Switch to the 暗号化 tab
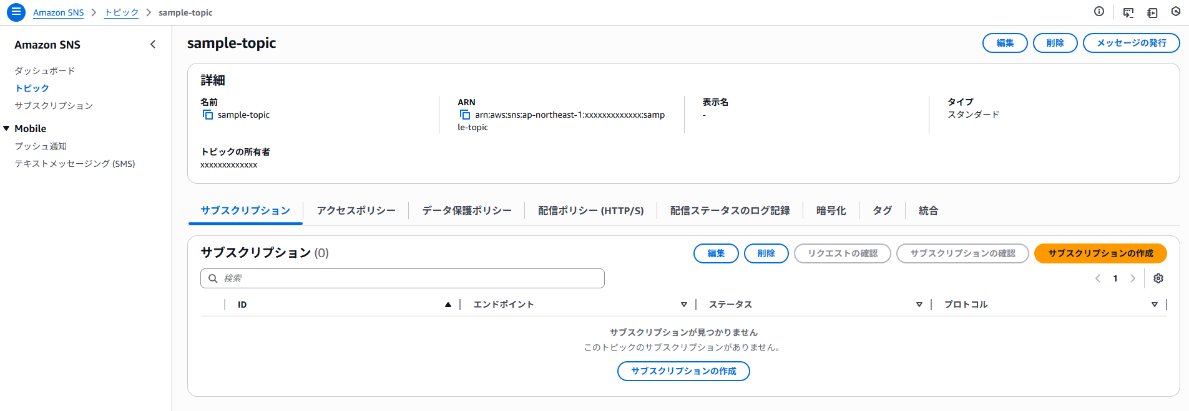 831,210
